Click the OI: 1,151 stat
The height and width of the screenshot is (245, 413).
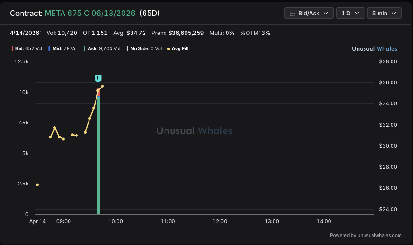coord(95,33)
